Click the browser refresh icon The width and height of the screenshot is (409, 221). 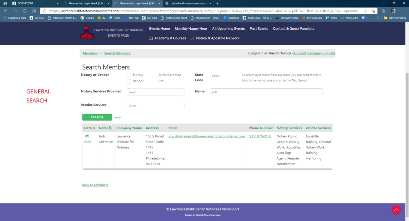click(x=25, y=11)
